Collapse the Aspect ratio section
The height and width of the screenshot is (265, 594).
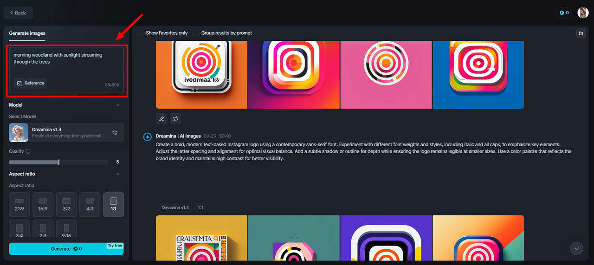coord(117,174)
